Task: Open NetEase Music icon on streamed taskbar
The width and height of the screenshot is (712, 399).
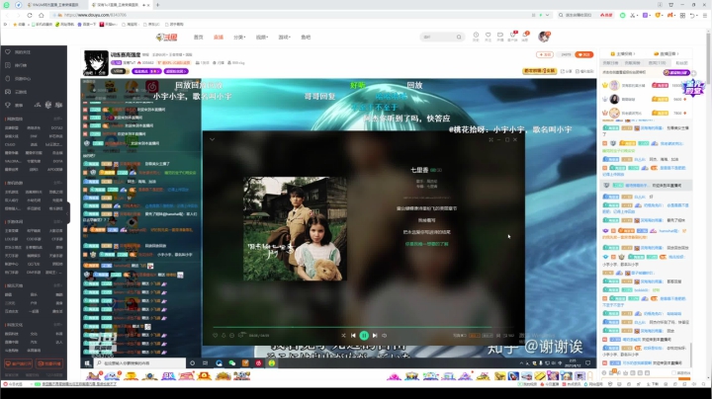Action: coord(258,363)
